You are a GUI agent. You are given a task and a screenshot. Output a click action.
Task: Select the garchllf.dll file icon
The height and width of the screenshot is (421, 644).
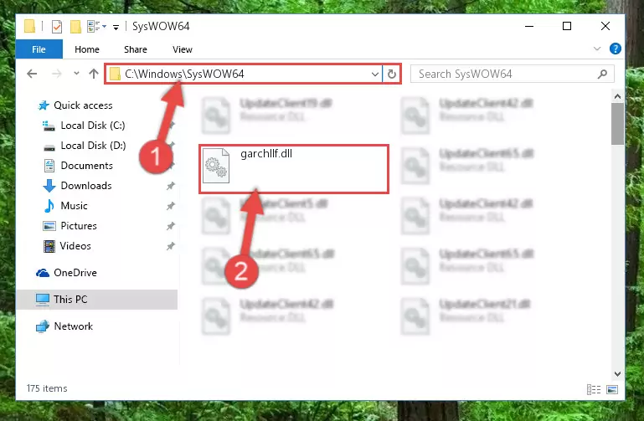(x=216, y=166)
